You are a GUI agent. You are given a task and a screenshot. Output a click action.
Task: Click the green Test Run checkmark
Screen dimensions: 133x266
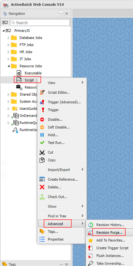[x=42, y=143]
